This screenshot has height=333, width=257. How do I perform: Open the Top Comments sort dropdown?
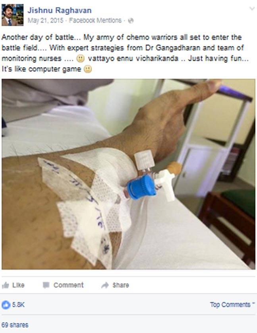click(x=232, y=304)
